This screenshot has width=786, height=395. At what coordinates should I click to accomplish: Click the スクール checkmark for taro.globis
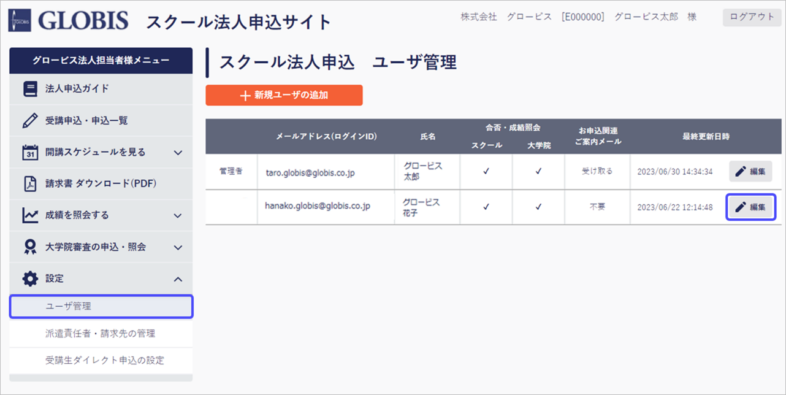[x=486, y=172]
